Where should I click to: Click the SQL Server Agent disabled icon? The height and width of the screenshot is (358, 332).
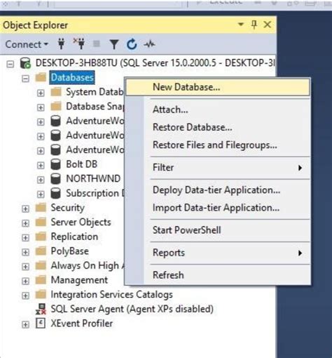coord(41,309)
